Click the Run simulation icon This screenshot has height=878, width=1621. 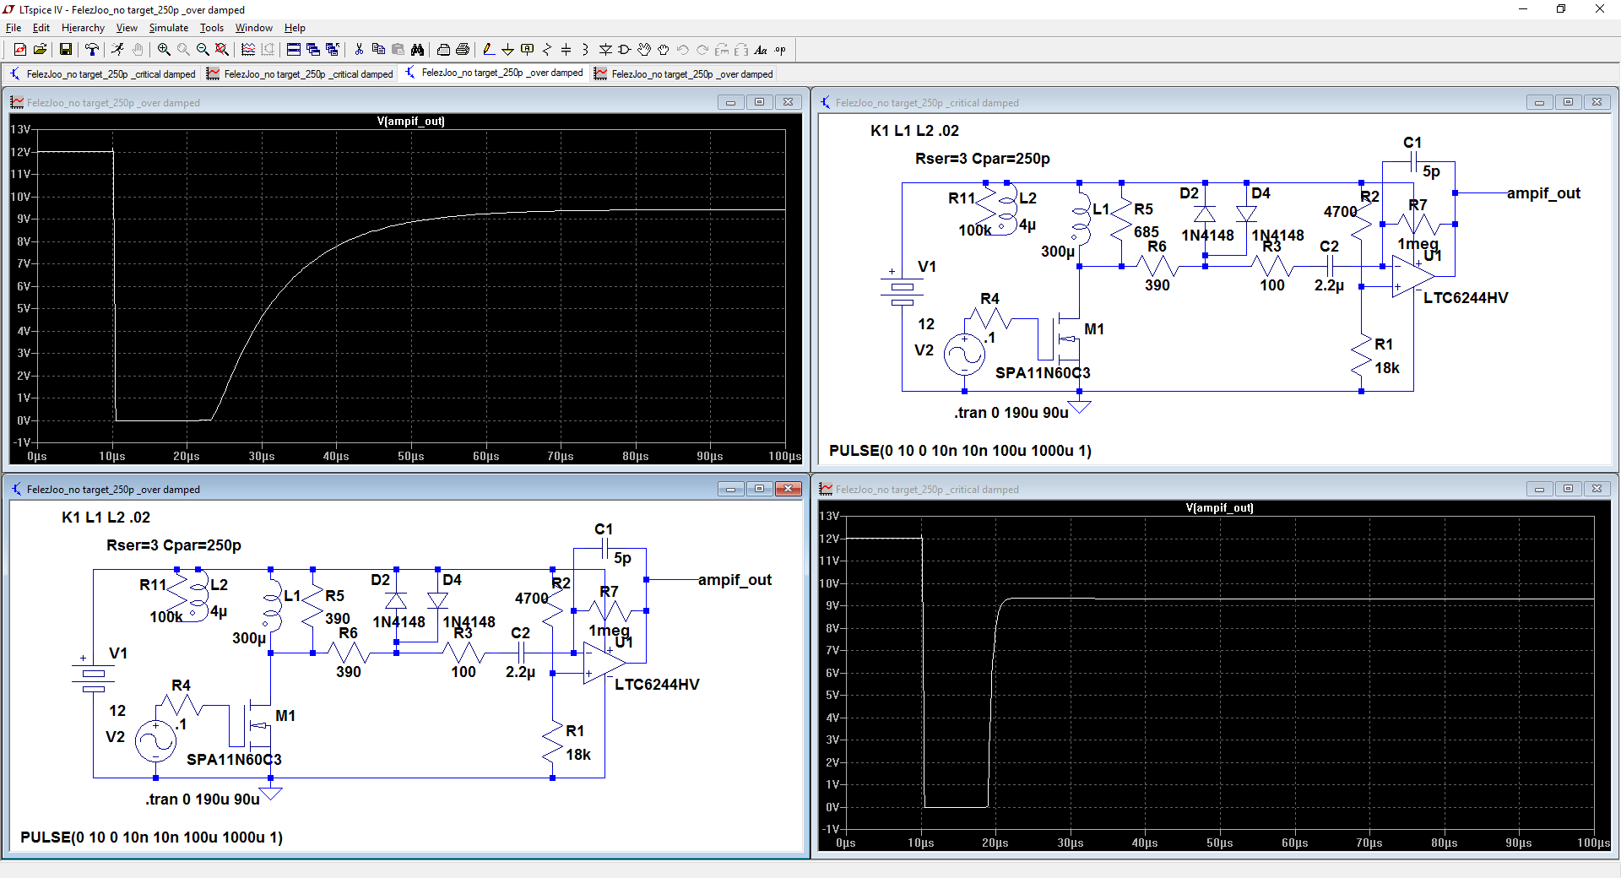pyautogui.click(x=117, y=50)
